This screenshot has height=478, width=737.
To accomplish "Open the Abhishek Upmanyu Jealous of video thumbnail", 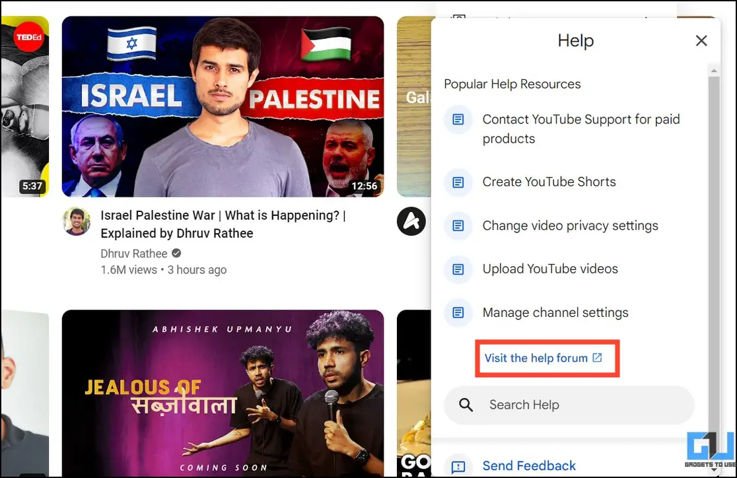I will (223, 393).
